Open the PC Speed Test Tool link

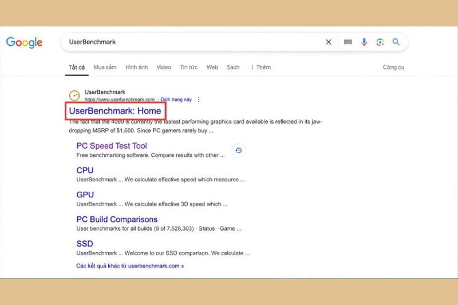112,146
